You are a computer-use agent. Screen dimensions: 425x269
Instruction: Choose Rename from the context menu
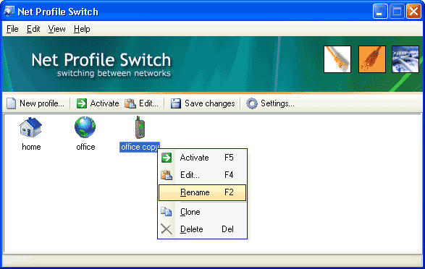202,192
